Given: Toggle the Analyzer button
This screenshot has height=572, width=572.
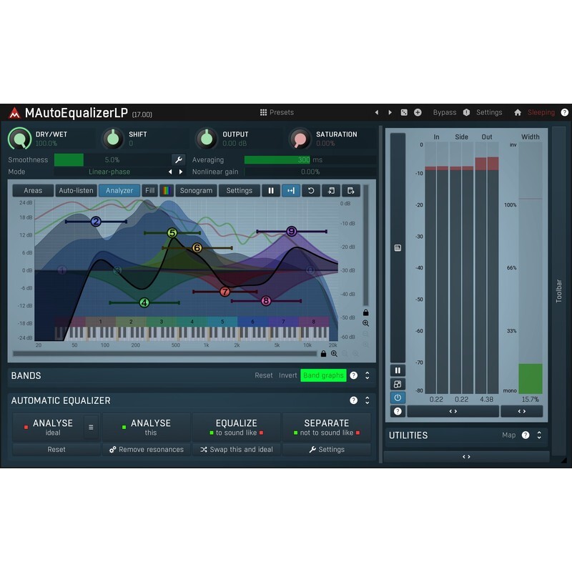Looking at the screenshot, I should (x=119, y=190).
